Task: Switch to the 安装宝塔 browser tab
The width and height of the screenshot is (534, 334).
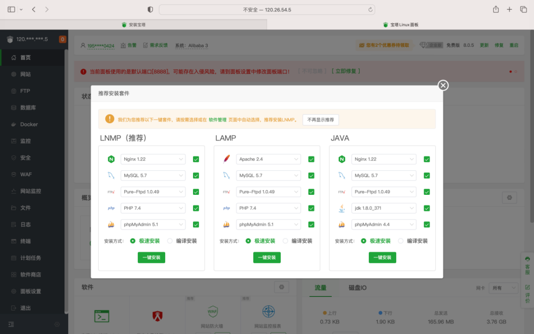Action: pos(134,25)
